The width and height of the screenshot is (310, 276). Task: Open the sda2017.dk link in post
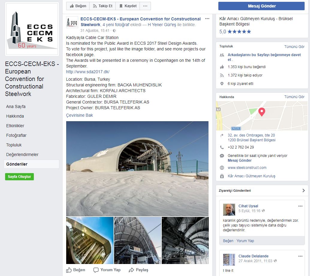coord(88,72)
